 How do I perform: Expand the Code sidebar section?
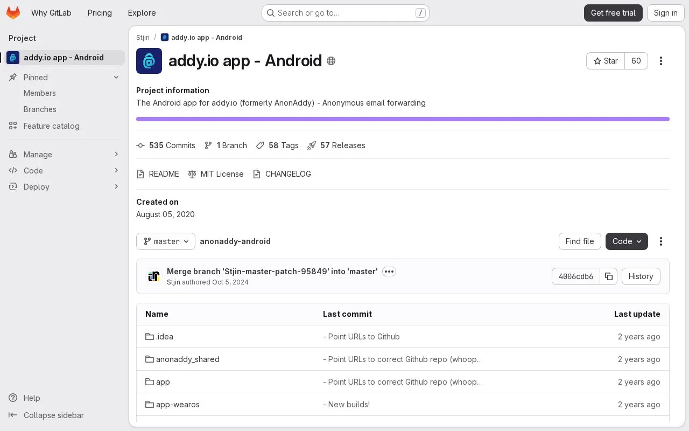(x=65, y=171)
